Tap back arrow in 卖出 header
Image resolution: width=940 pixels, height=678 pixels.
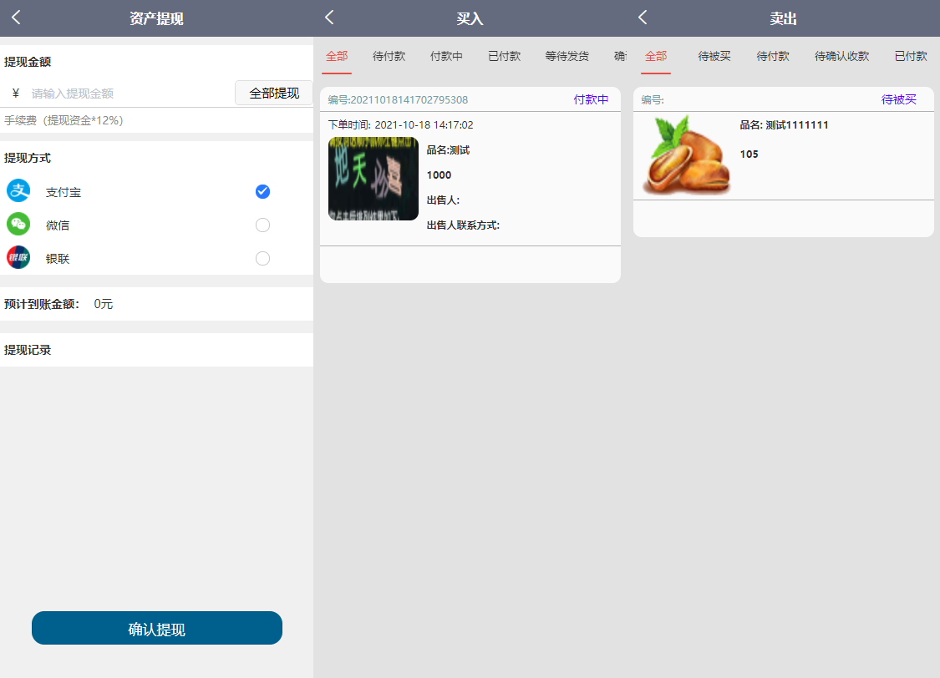click(643, 18)
